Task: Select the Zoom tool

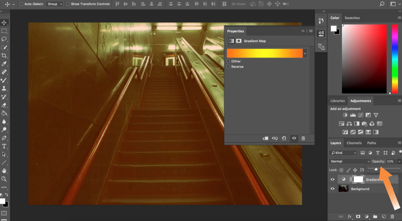Action: coord(4,179)
